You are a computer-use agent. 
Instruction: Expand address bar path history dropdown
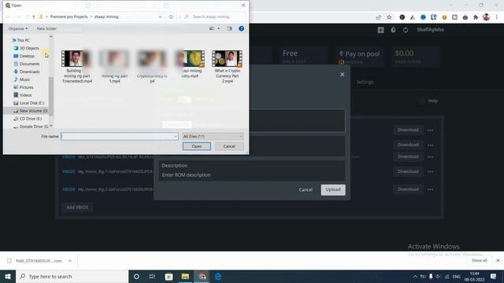160,17
